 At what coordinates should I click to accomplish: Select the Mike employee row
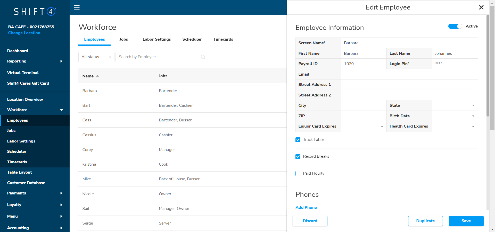(183, 179)
